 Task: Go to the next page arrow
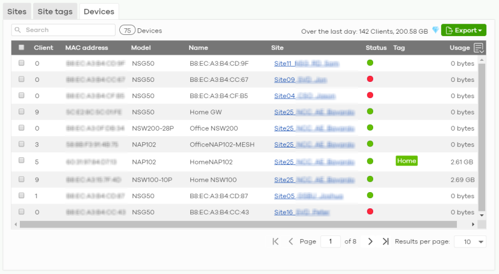click(370, 241)
